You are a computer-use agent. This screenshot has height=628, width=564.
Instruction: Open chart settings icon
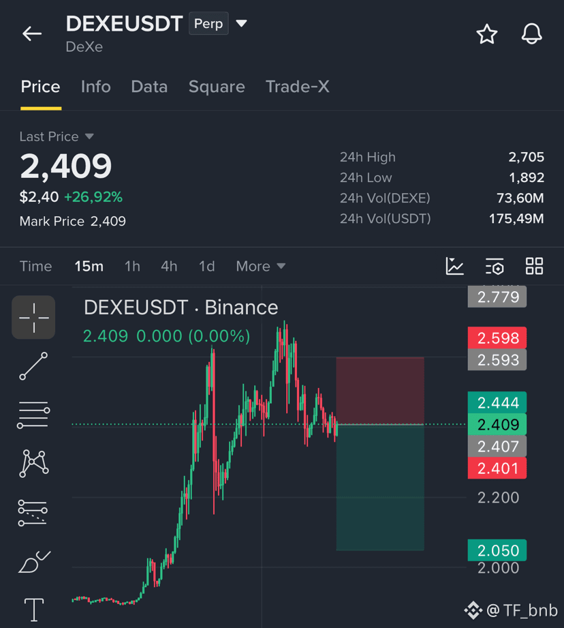495,267
